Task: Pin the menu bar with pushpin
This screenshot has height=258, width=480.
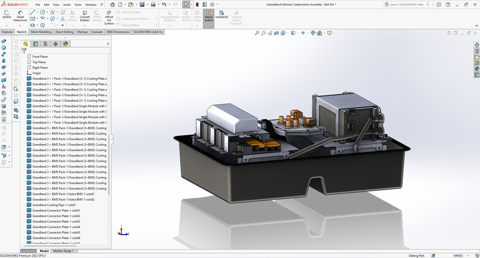Action: coord(102,4)
